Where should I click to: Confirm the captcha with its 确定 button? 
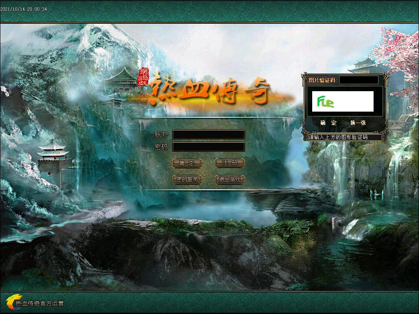point(329,123)
